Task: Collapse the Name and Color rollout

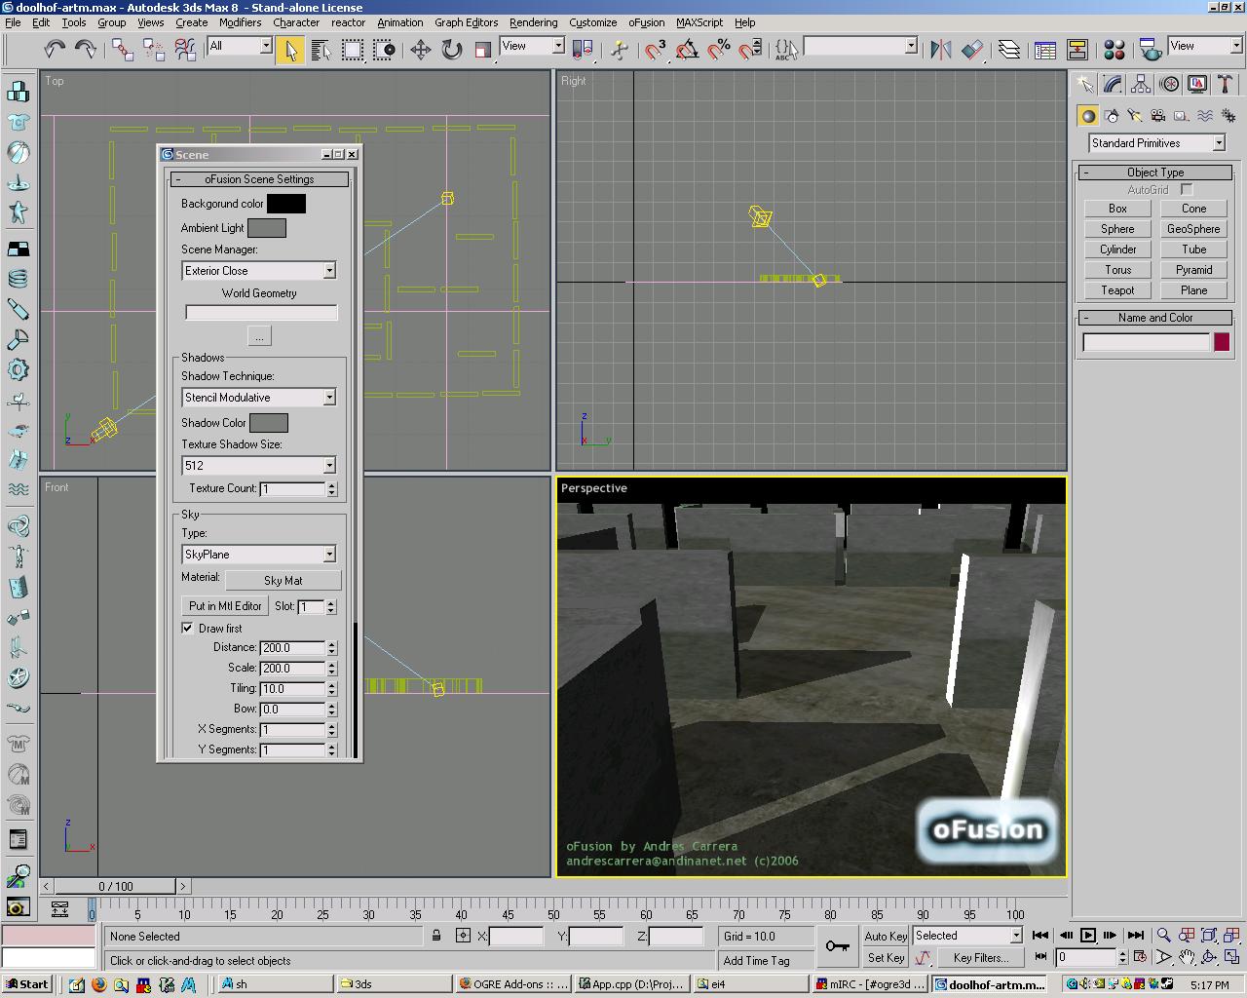Action: [x=1155, y=318]
